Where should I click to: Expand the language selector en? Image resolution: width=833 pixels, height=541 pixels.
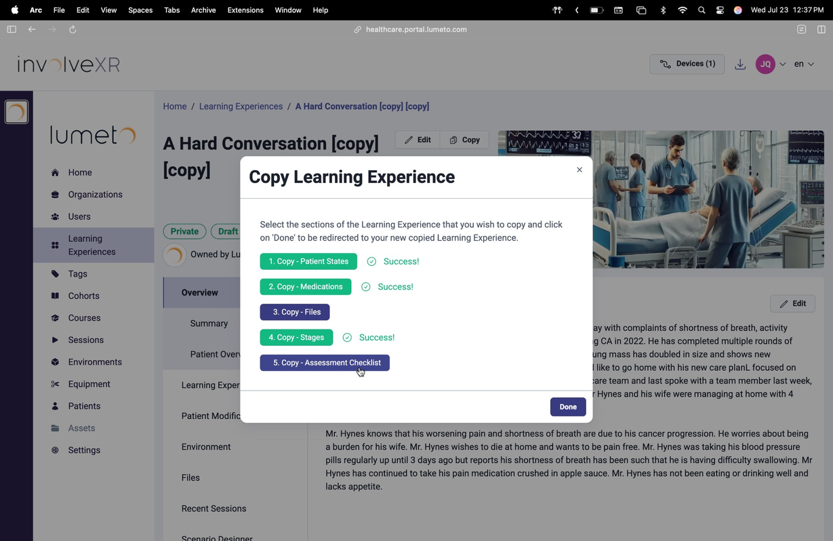804,64
